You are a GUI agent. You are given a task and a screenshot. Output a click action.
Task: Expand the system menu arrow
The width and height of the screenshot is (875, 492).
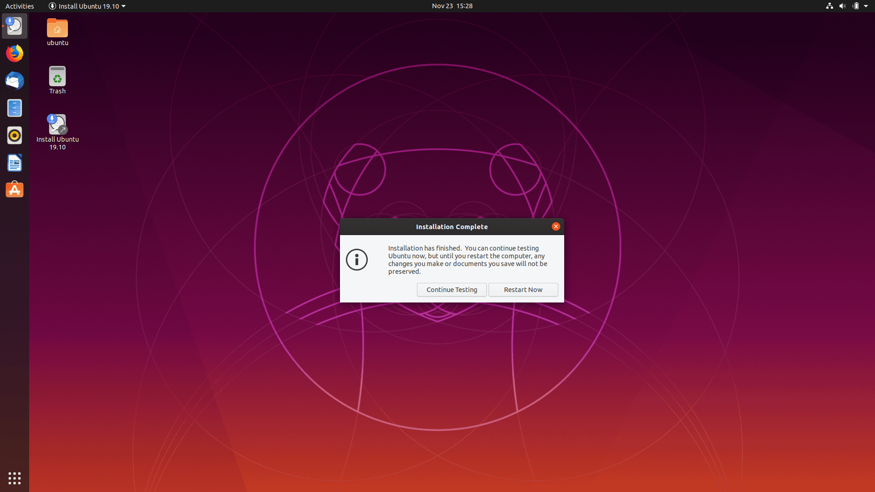pyautogui.click(x=866, y=6)
